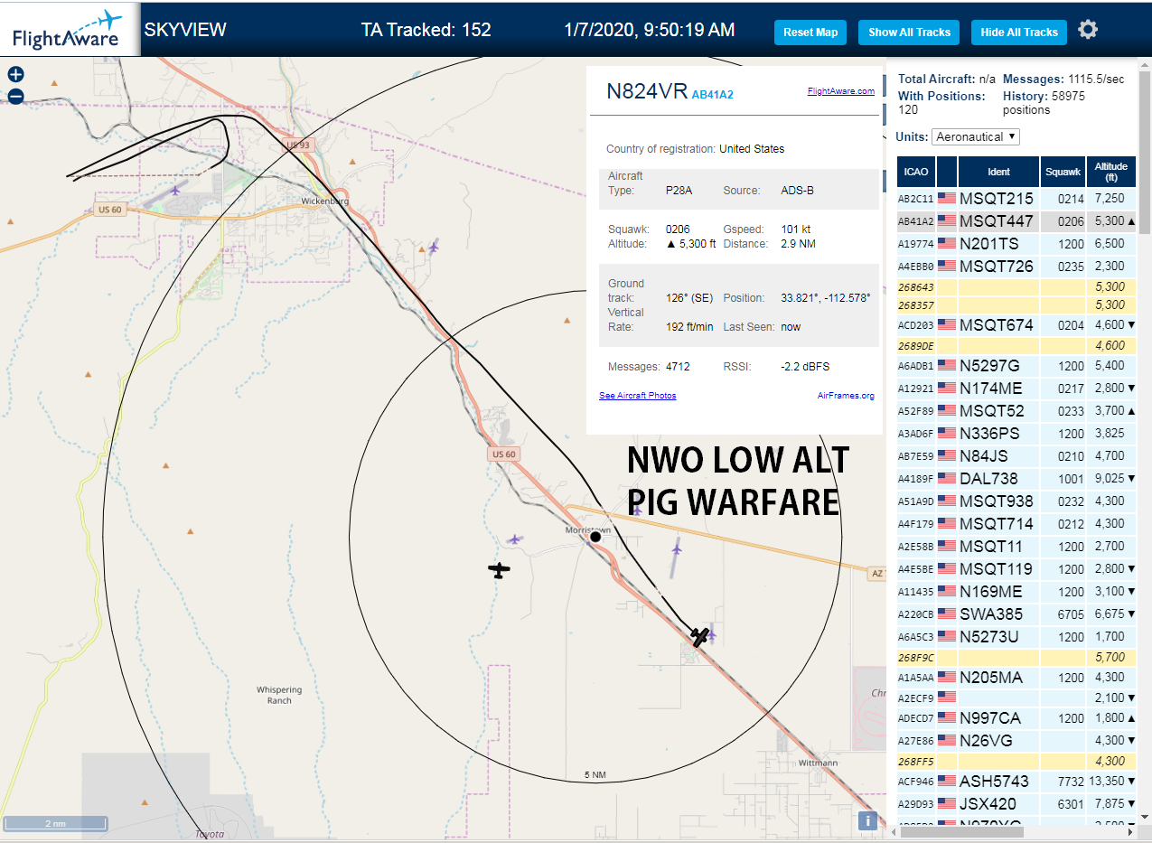This screenshot has width=1152, height=843.
Task: Select the N5297G aircraft row
Action: coord(1016,365)
